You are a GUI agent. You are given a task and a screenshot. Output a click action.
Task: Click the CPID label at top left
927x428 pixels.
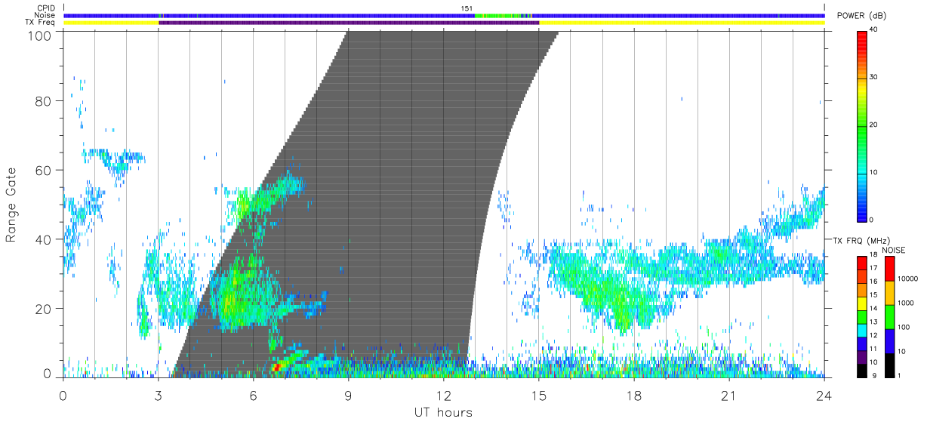[x=45, y=8]
